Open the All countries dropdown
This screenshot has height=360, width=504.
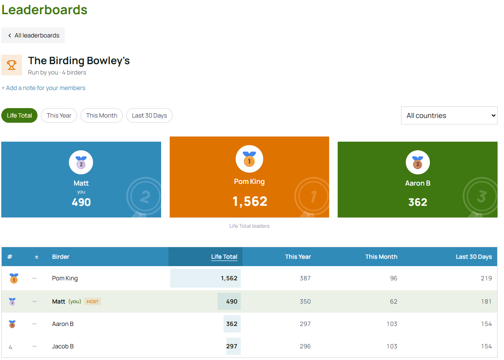449,115
